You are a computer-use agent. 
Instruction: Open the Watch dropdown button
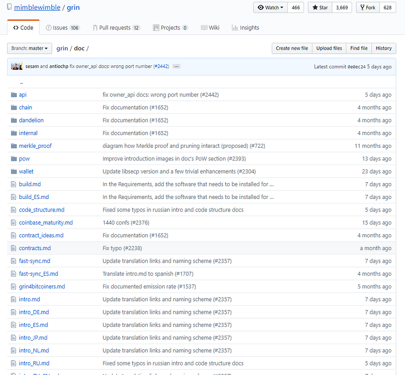(270, 8)
